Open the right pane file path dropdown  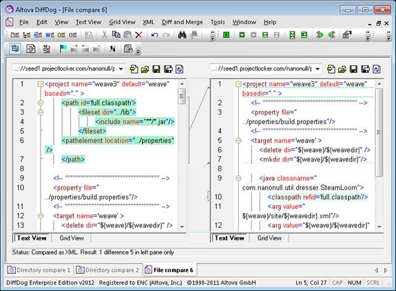(318, 68)
